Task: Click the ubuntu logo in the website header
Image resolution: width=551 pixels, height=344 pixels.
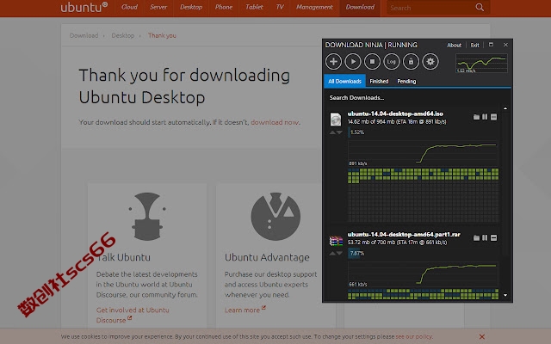Action: (x=84, y=8)
